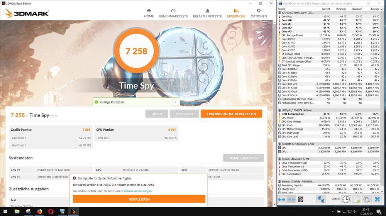Switch to the Benchmarktests tab
This screenshot has height=216, width=386.
(x=173, y=13)
